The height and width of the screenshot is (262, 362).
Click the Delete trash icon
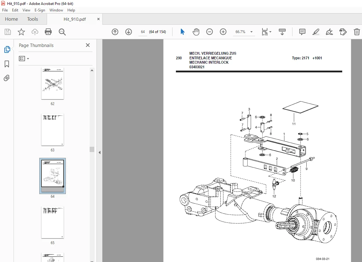[357, 32]
